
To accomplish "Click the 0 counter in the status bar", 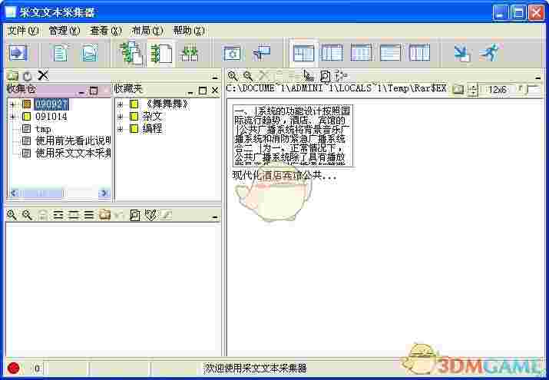I will pos(38,368).
